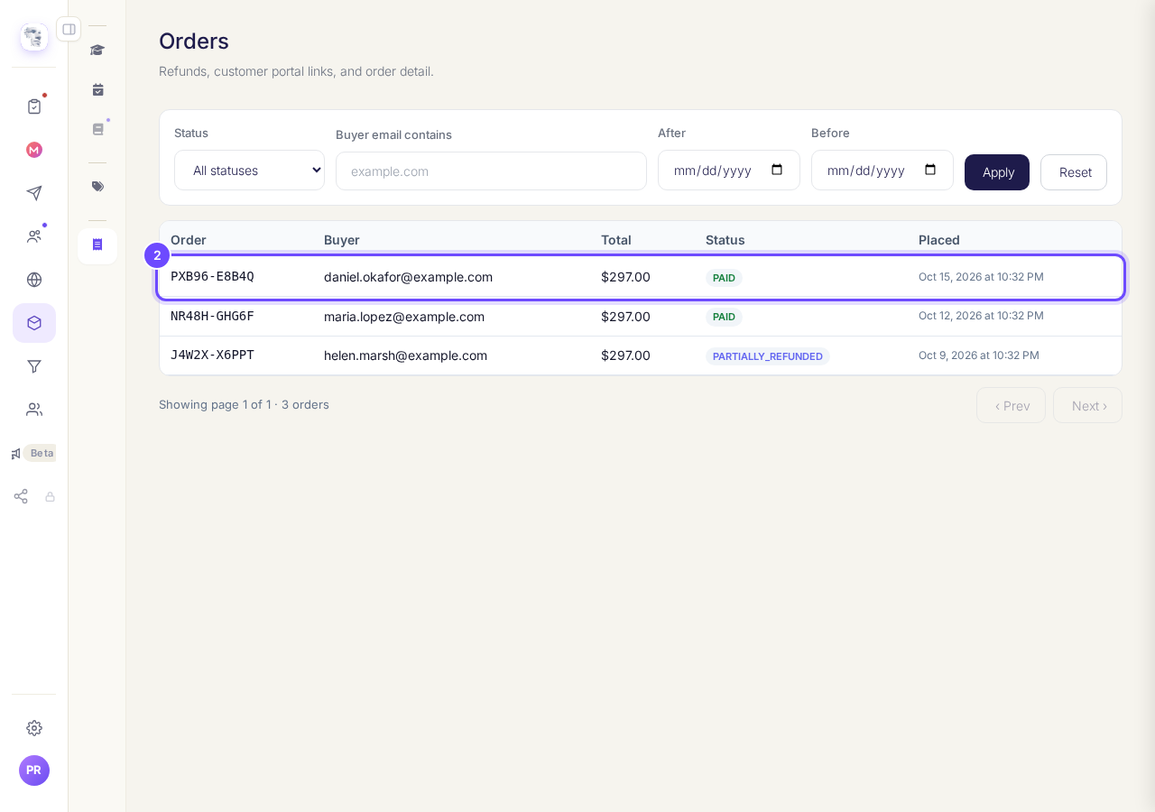Image resolution: width=1155 pixels, height=812 pixels.
Task: Select the highlighted box products sidebar item
Action: pos(34,323)
